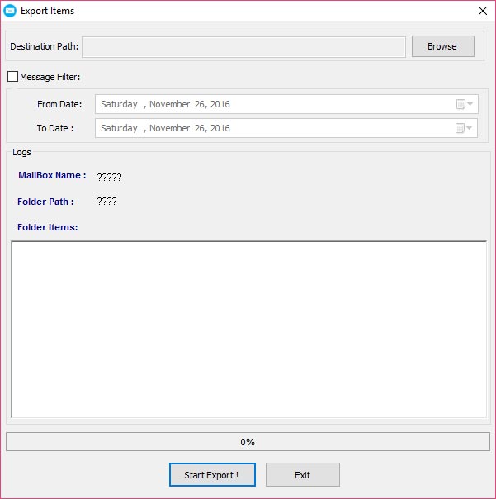Click the Destination Path text field
The width and height of the screenshot is (496, 499).
pos(243,47)
